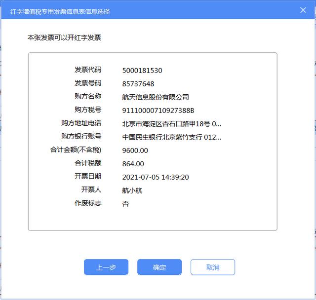Screen dimensions: 316x300
Task: Cancel using the 取消 button
Action: (213, 267)
